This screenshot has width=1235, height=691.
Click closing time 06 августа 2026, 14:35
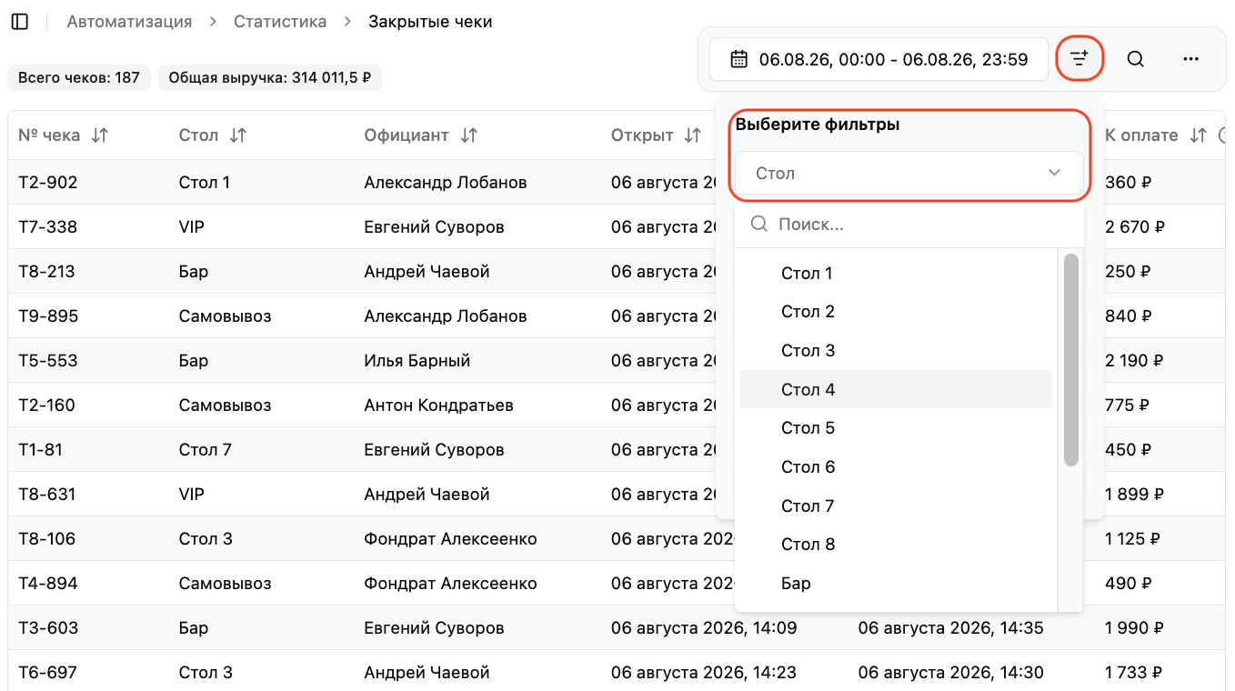tap(951, 628)
